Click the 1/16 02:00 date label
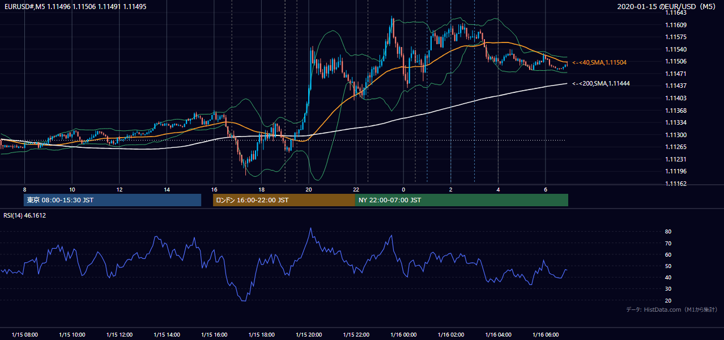The image size is (724, 340). point(450,335)
